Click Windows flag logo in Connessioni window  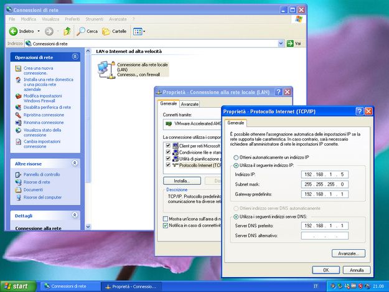[x=299, y=19]
